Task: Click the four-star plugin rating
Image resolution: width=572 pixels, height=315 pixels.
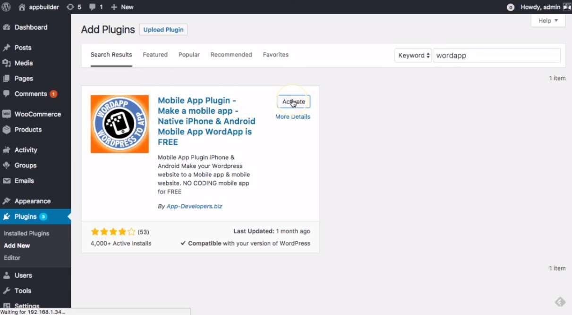Action: pyautogui.click(x=113, y=232)
